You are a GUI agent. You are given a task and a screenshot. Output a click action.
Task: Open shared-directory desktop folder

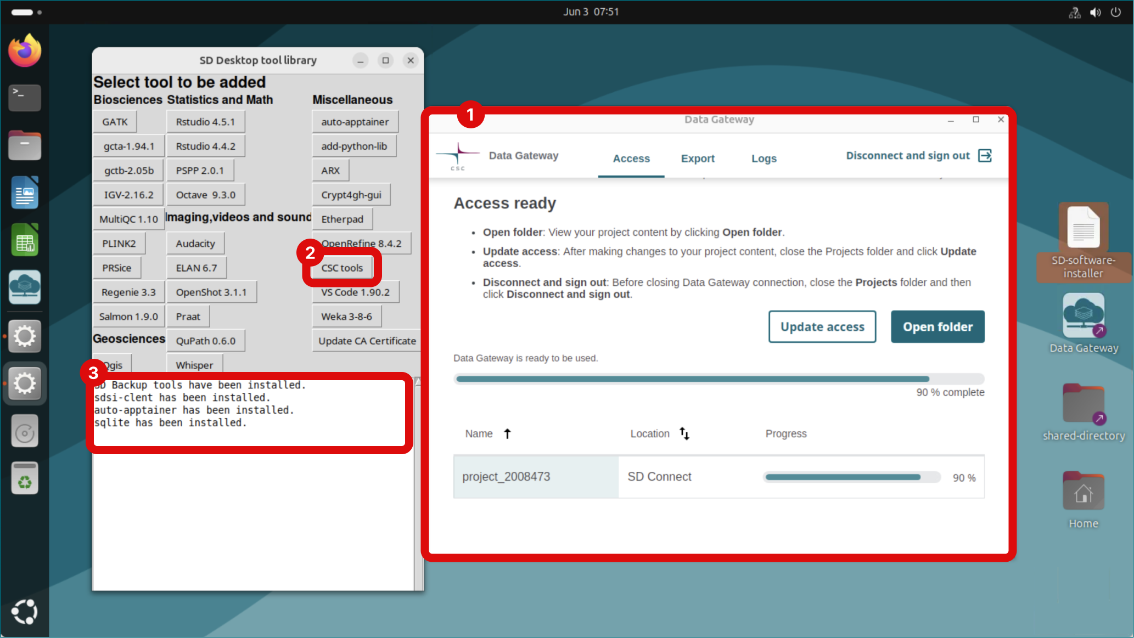1084,412
